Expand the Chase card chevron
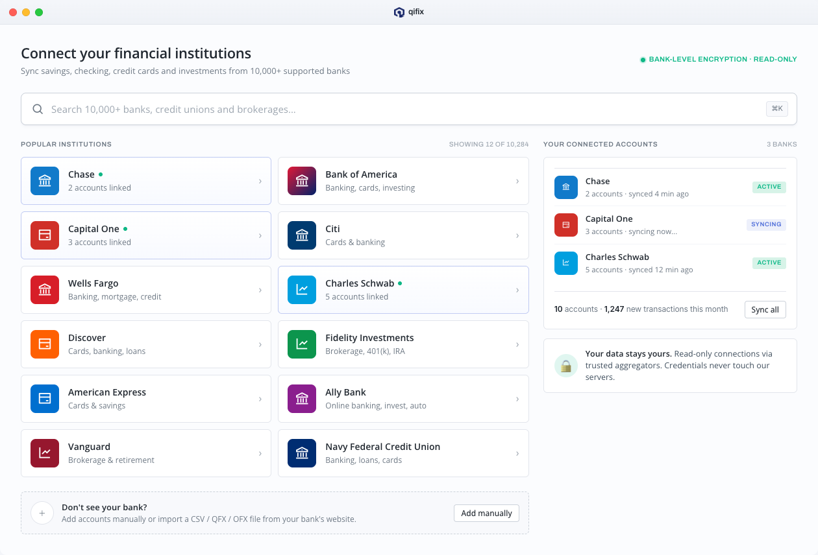The width and height of the screenshot is (818, 555). click(260, 181)
